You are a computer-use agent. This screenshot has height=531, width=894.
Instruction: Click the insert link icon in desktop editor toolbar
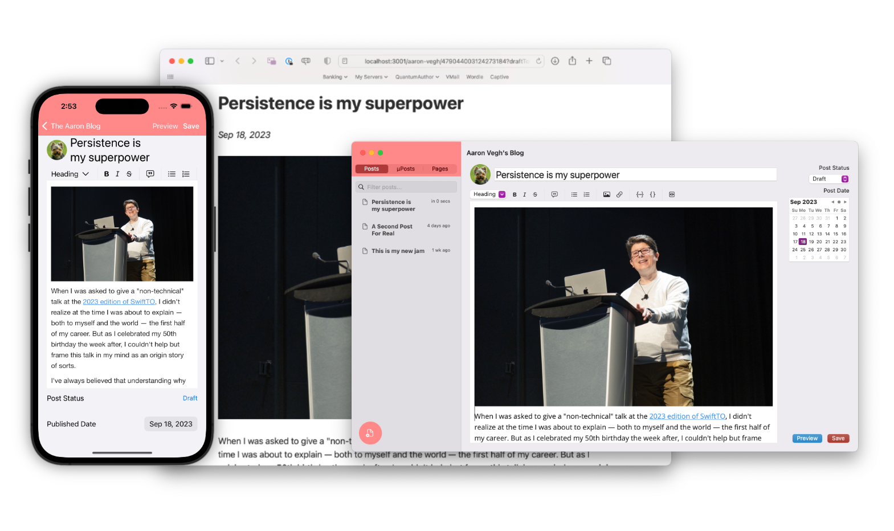[x=619, y=194]
